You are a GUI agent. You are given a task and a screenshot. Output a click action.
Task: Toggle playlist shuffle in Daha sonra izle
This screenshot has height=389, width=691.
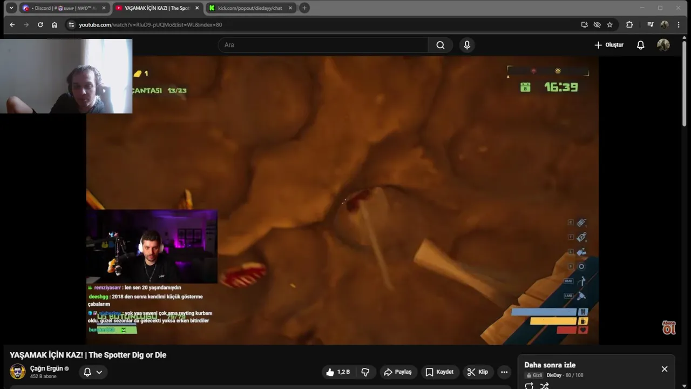click(x=544, y=386)
